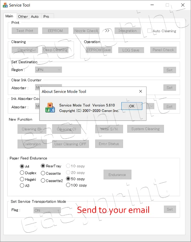Select the 10 copy radio button
191x242 pixels.
(x=68, y=166)
